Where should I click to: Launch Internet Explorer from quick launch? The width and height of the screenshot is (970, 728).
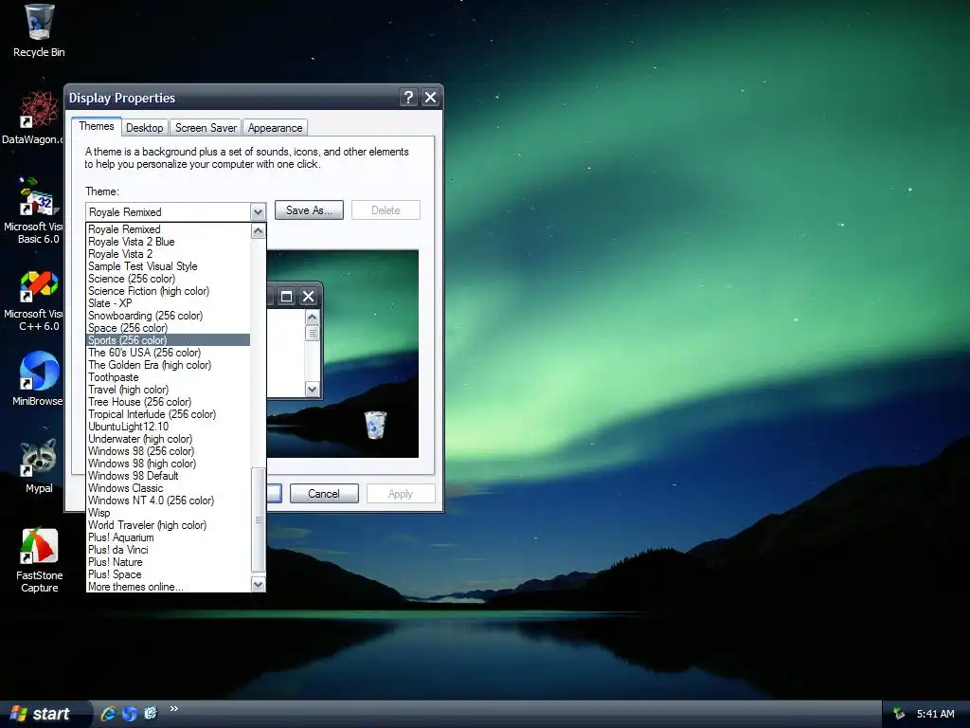[108, 713]
